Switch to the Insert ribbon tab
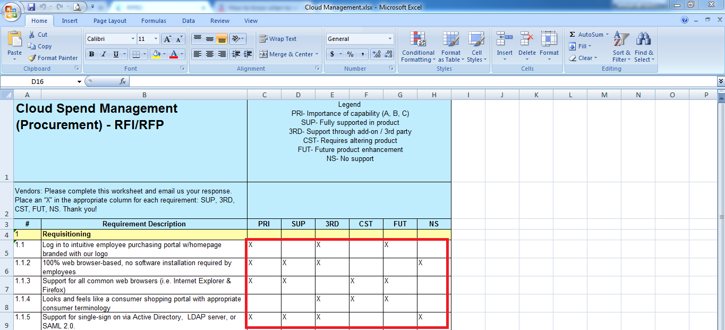 click(70, 21)
